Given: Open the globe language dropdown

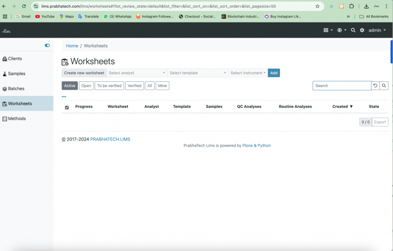Looking at the screenshot, I should [342, 30].
